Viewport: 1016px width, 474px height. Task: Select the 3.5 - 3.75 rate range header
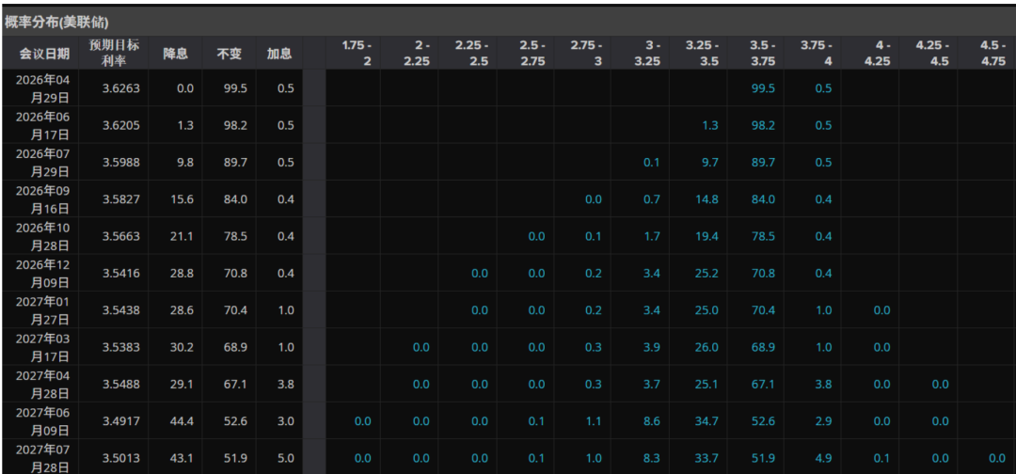point(761,55)
